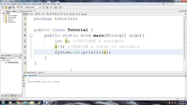The image size is (187, 105).
Task: Collapse the main method code fold
Action: click(x=31, y=35)
